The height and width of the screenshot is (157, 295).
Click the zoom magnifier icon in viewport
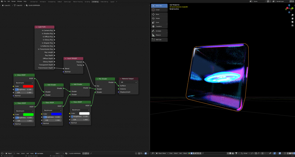click(x=292, y=15)
